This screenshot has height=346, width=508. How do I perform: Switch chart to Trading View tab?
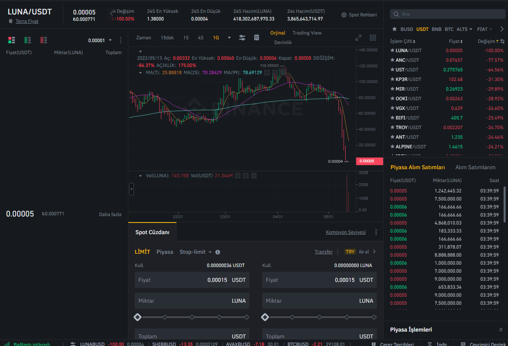point(307,33)
